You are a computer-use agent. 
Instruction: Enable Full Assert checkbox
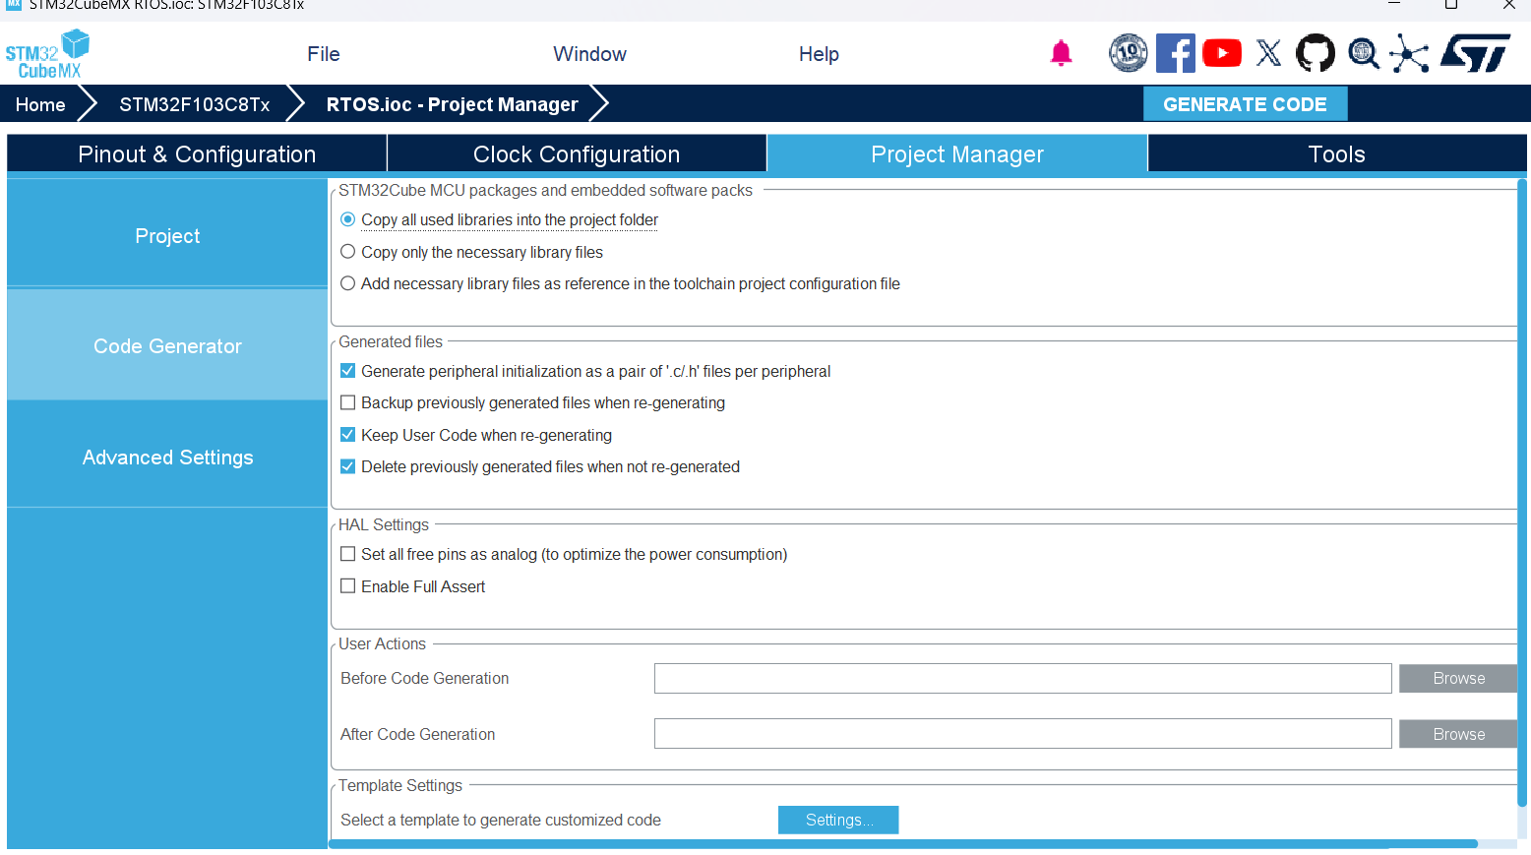tap(347, 586)
